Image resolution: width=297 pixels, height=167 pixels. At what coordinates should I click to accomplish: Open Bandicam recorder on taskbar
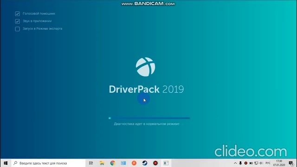pos(155,163)
